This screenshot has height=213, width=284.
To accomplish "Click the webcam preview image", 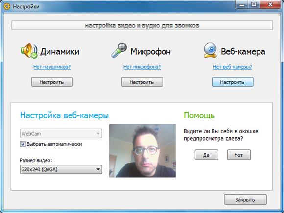I will (142, 151).
